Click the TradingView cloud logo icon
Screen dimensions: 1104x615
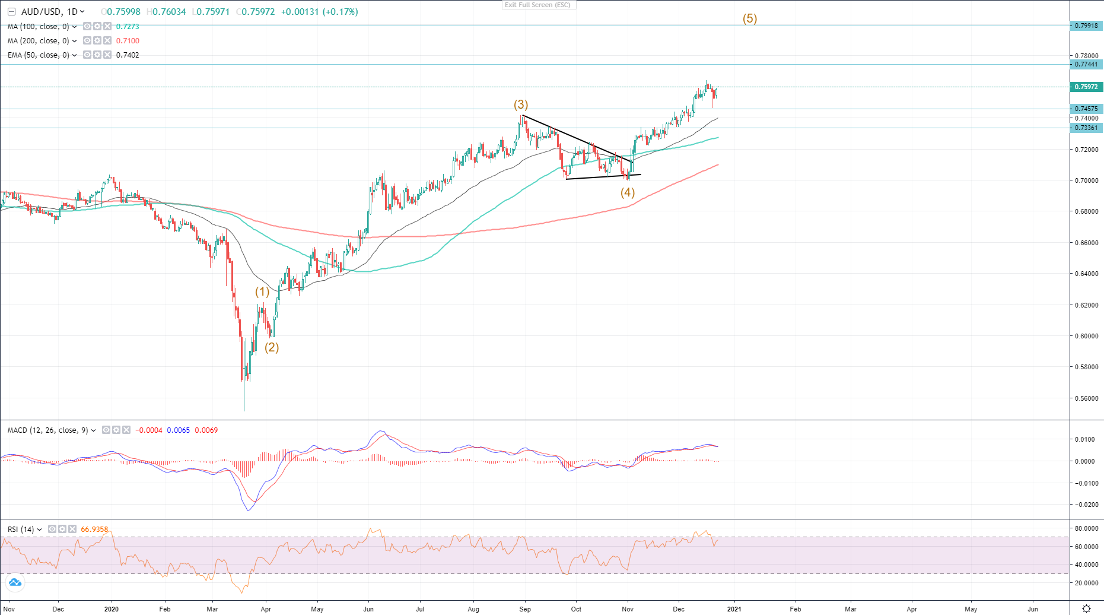coord(15,582)
